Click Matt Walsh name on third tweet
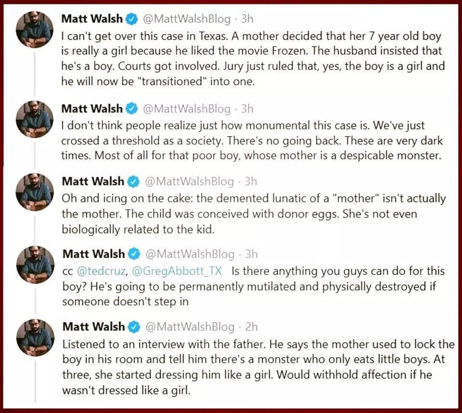The height and width of the screenshot is (413, 462). [x=93, y=181]
